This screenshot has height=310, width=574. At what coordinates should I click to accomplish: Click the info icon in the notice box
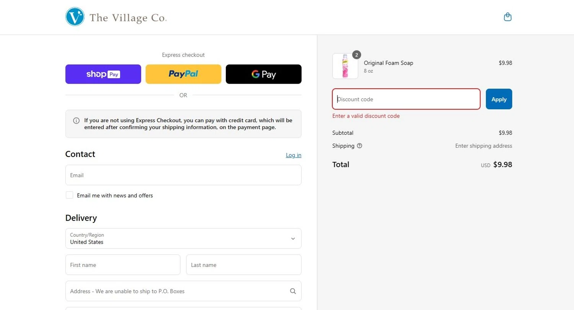(77, 121)
